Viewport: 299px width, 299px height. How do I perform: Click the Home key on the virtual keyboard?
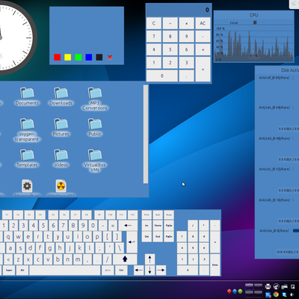click(x=158, y=226)
